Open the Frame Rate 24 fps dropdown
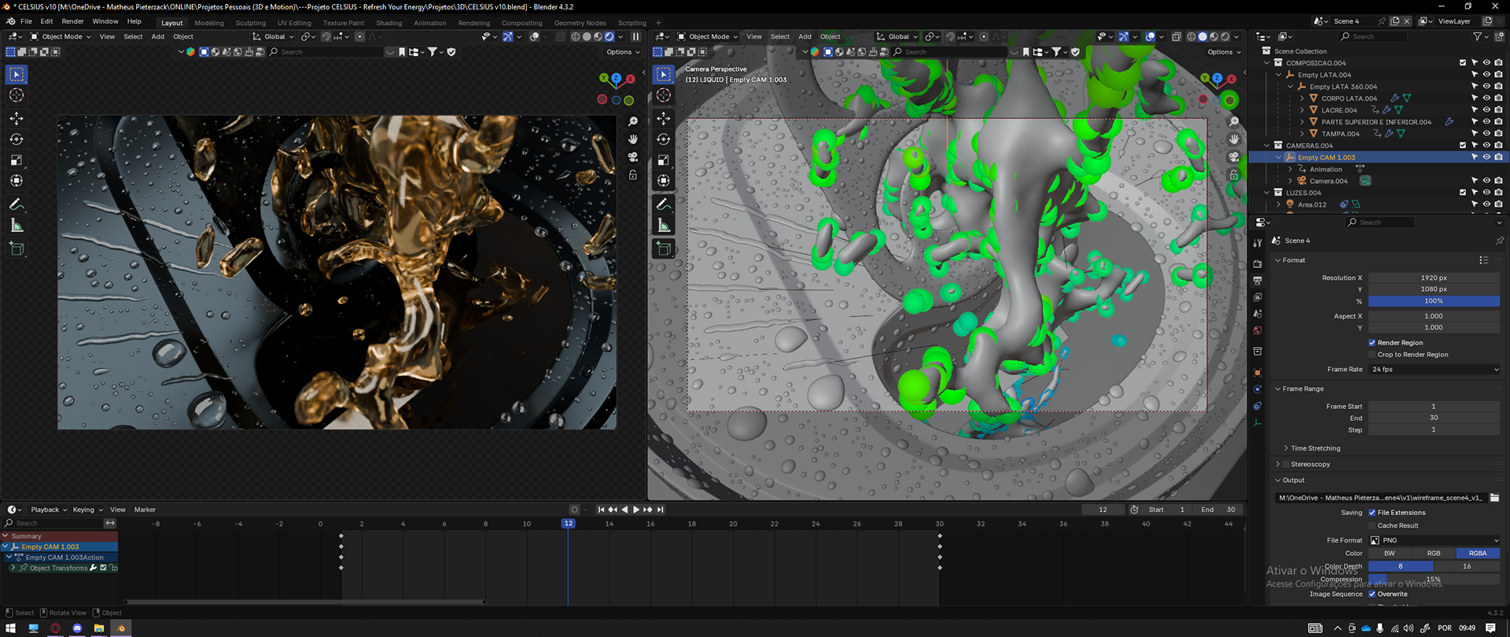The height and width of the screenshot is (637, 1510). pos(1434,370)
